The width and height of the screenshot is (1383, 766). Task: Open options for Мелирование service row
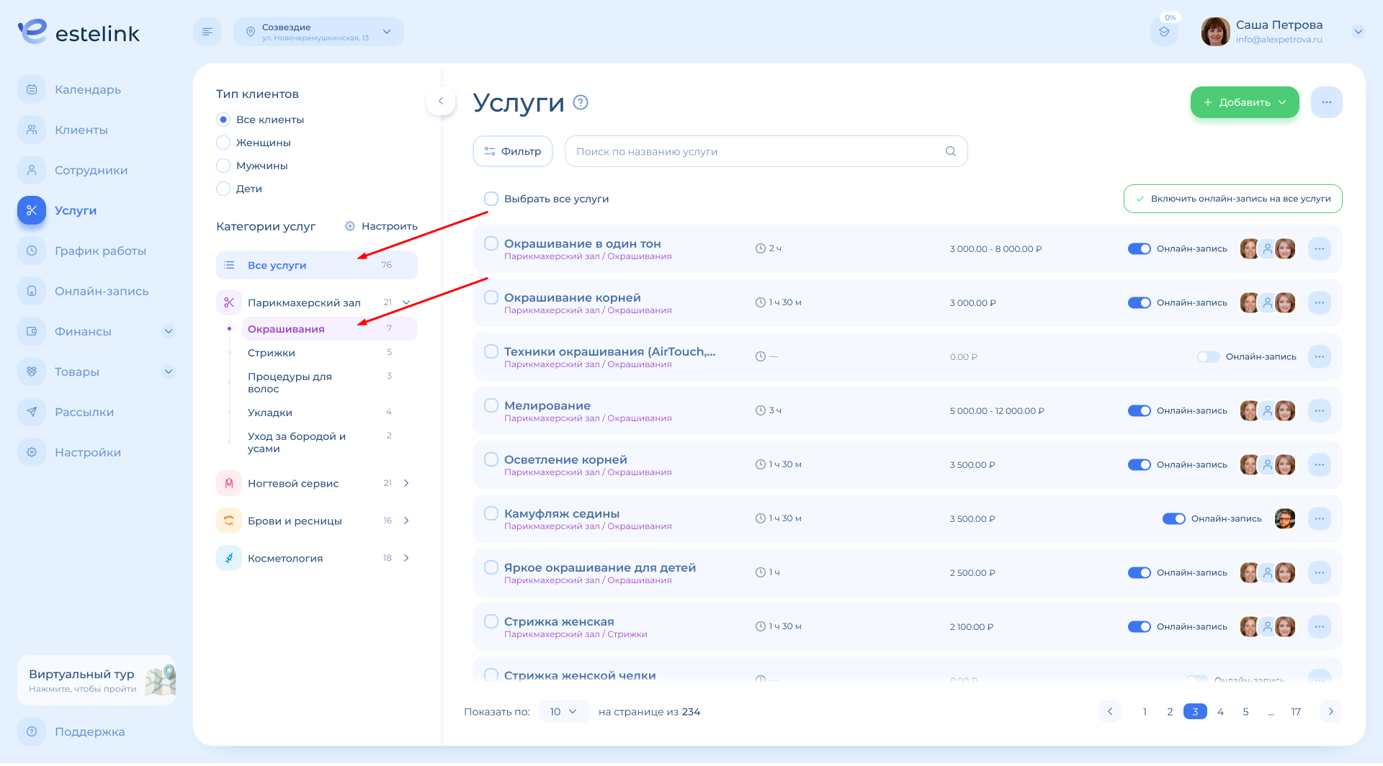(1319, 410)
